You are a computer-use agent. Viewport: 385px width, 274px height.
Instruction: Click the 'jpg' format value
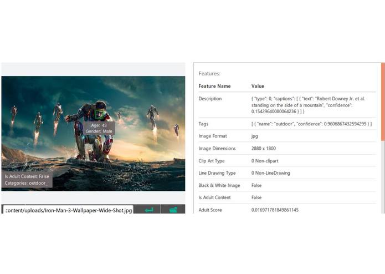click(x=255, y=136)
